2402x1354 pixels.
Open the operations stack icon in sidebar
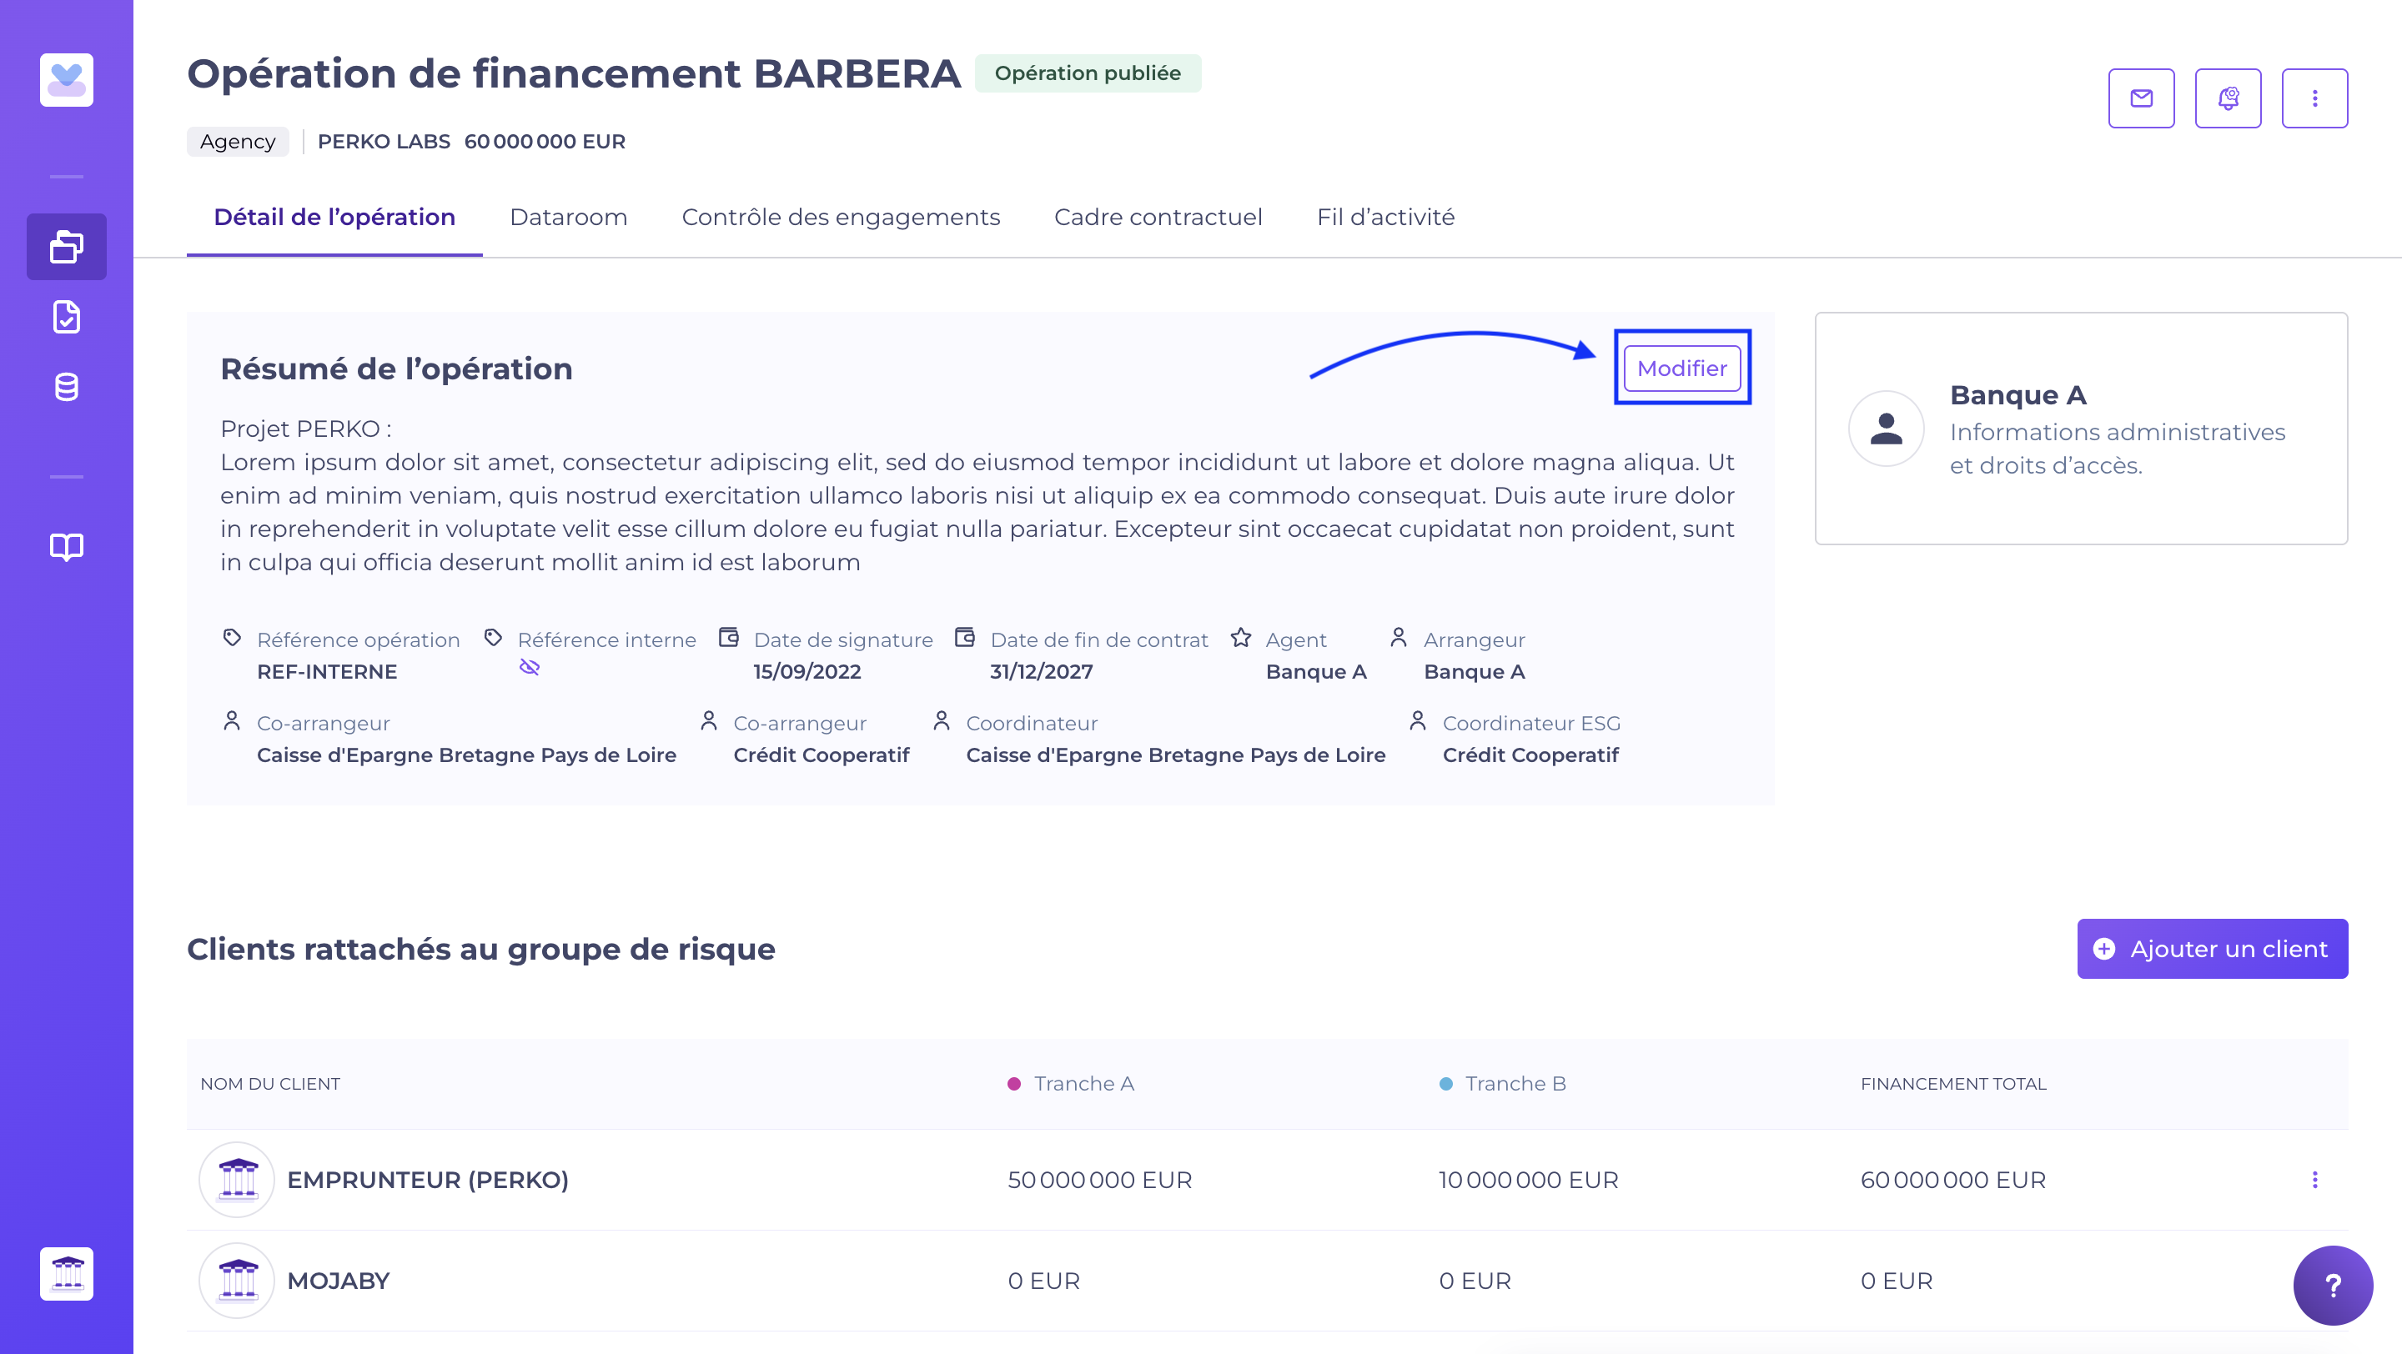(66, 247)
